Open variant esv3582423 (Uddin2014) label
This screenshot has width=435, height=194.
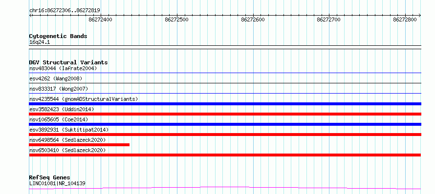click(x=62, y=109)
